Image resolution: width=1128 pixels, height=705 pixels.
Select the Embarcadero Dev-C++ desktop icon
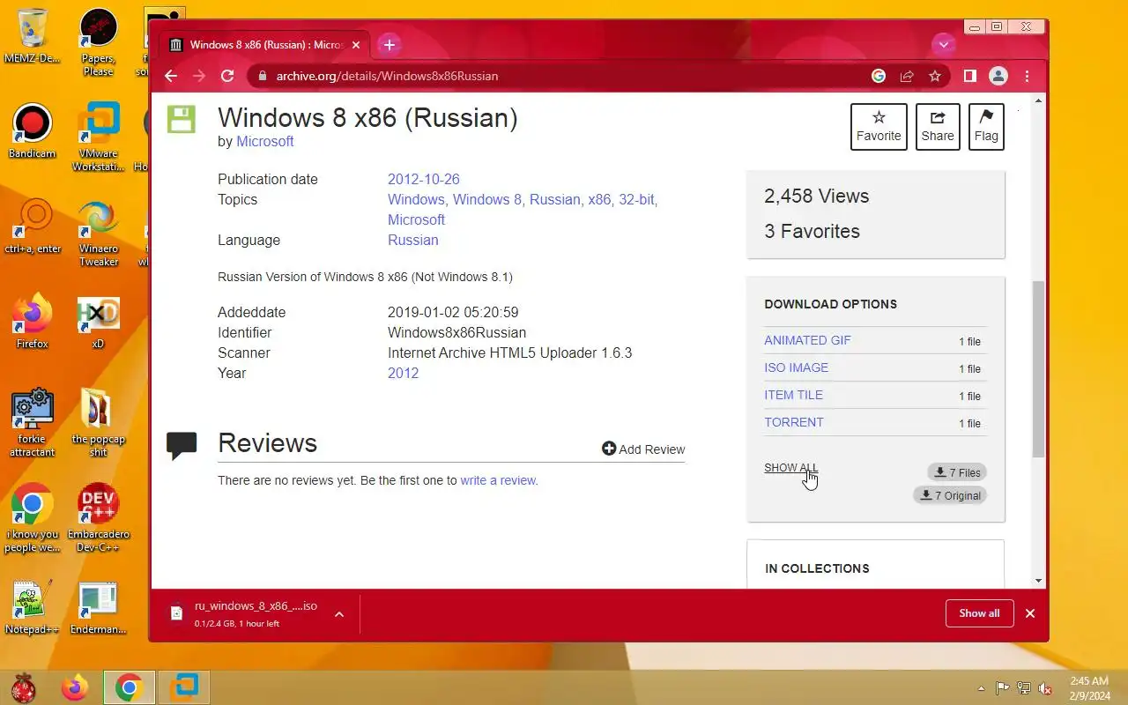pos(98,518)
